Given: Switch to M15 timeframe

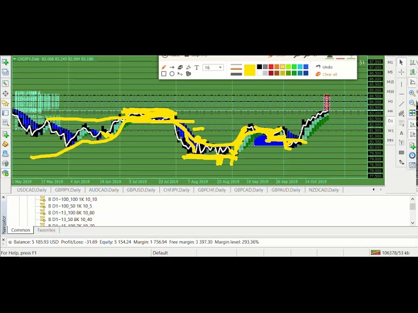Looking at the screenshot, I should [x=391, y=82].
